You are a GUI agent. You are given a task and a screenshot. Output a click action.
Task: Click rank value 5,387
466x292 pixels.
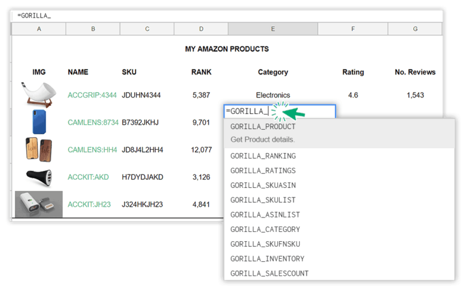pos(201,95)
